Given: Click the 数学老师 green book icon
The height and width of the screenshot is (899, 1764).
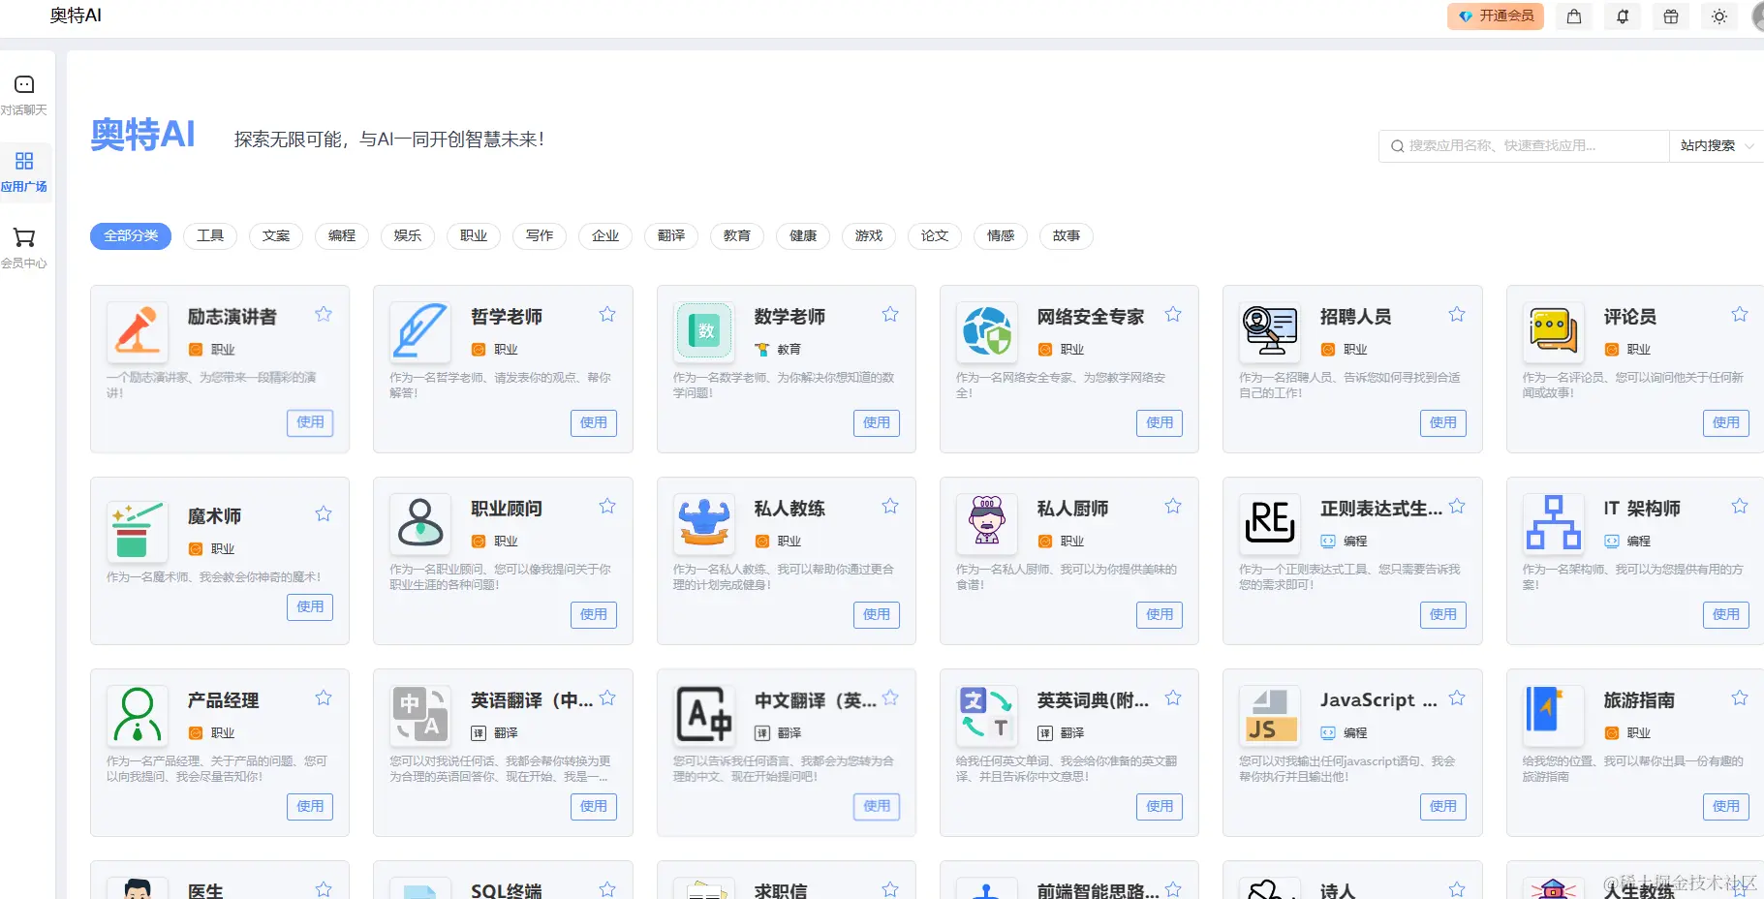Looking at the screenshot, I should point(704,331).
